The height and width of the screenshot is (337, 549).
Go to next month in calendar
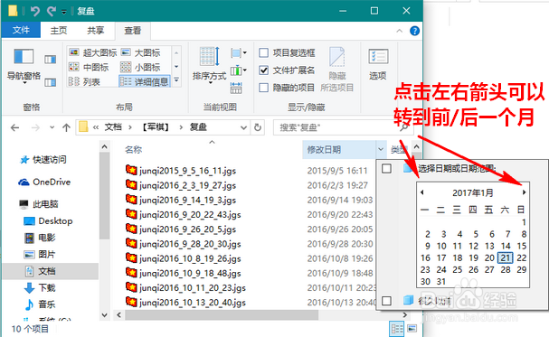click(524, 192)
